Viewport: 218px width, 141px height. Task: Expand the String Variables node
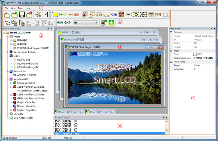[x=11, y=83]
